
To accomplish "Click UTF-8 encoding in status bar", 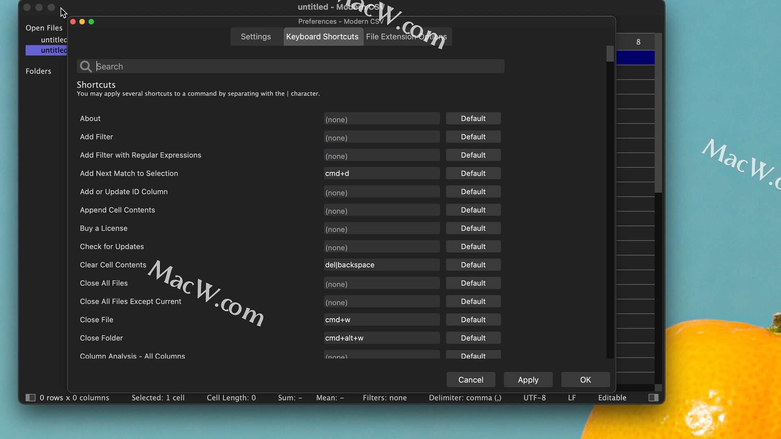I will pos(534,398).
